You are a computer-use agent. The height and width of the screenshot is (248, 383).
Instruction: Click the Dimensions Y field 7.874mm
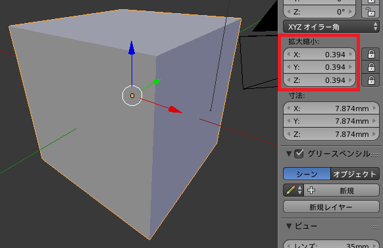(x=331, y=121)
